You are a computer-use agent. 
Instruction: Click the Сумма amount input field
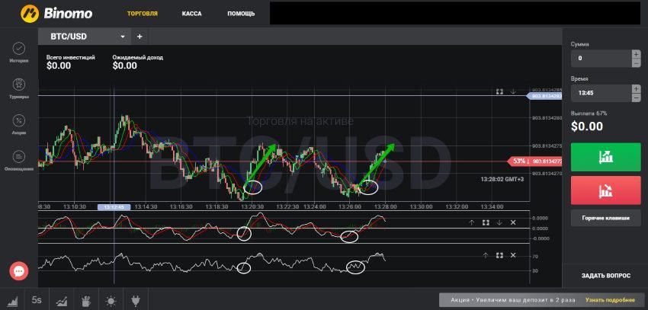pyautogui.click(x=601, y=58)
